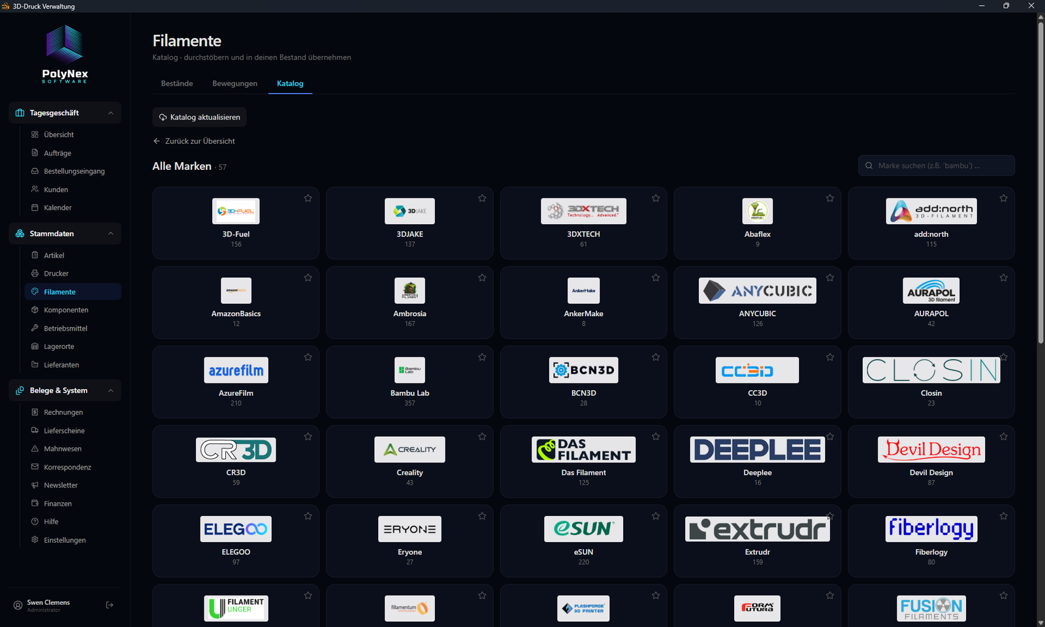The image size is (1045, 627).
Task: Mark Abaflex as favorite via star
Action: tap(830, 198)
